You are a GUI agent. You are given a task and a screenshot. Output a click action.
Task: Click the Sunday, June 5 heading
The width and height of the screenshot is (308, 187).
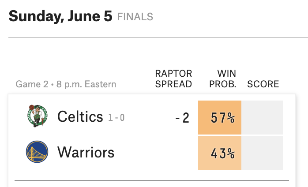click(x=60, y=16)
